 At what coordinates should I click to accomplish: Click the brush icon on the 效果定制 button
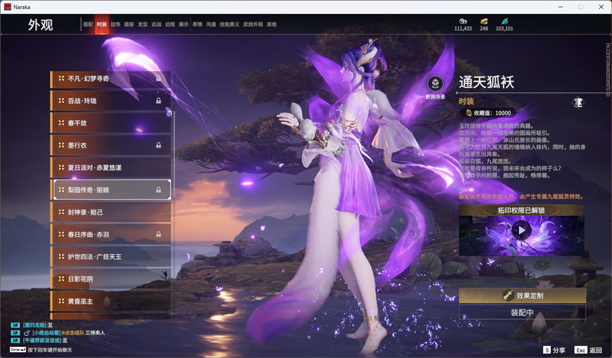508,295
